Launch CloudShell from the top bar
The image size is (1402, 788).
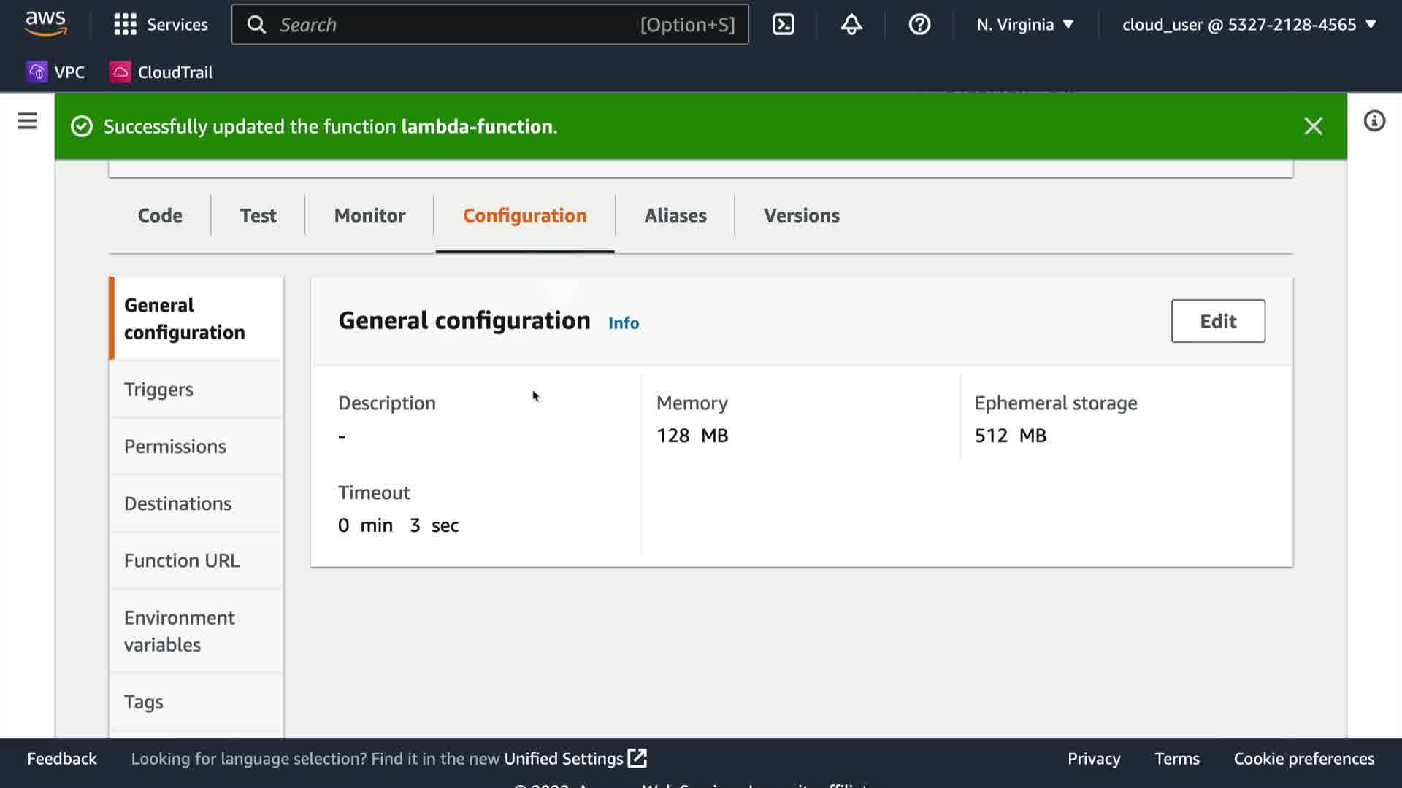(x=783, y=25)
